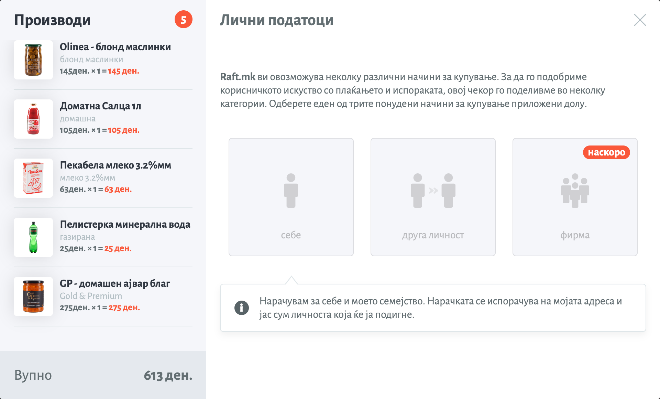
Task: Click the 275 ден. price total
Action: point(124,308)
